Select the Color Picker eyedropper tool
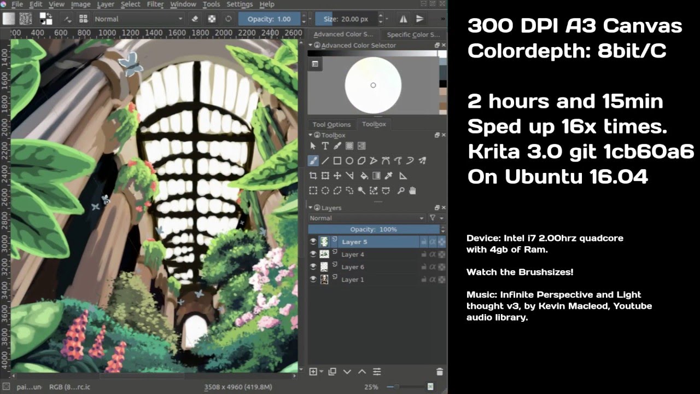This screenshot has height=394, width=700. click(x=389, y=176)
